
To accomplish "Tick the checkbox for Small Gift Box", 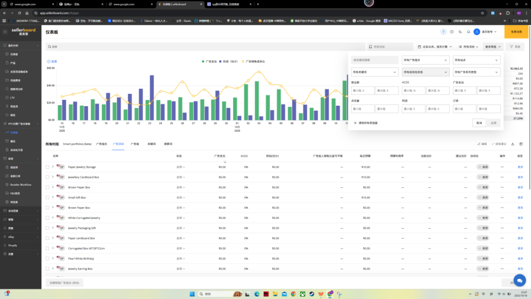I will click(48, 198).
